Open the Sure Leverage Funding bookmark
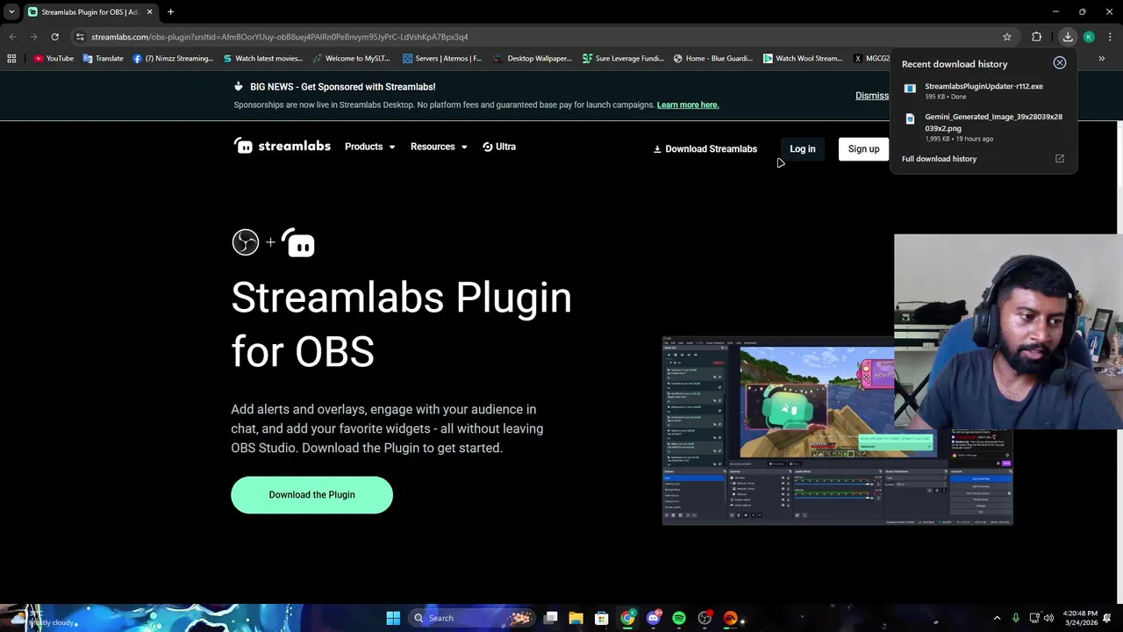This screenshot has height=632, width=1123. click(x=623, y=59)
